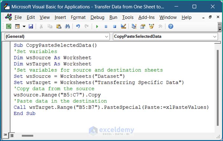Close the inner code window

point(218,17)
